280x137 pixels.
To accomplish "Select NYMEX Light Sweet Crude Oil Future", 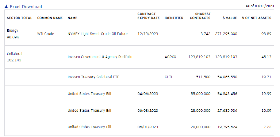I will coord(98,34).
